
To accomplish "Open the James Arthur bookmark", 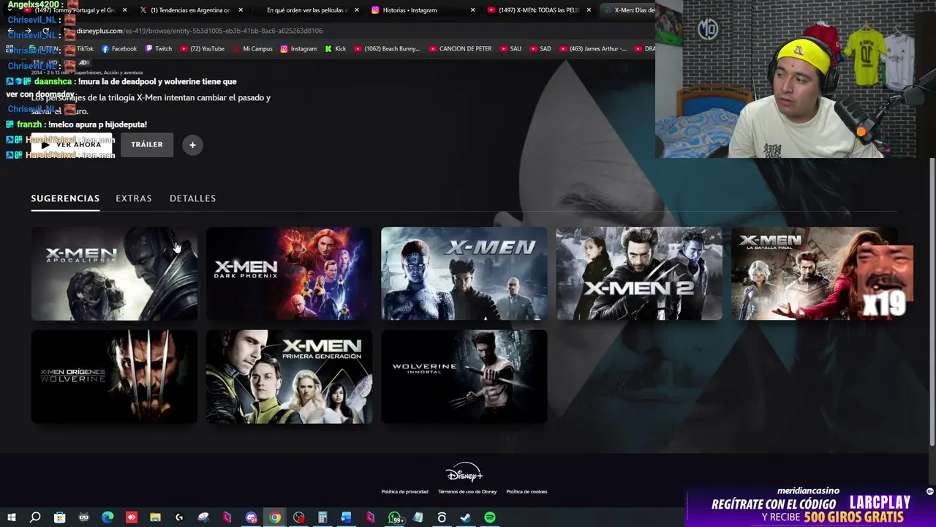I will [592, 49].
